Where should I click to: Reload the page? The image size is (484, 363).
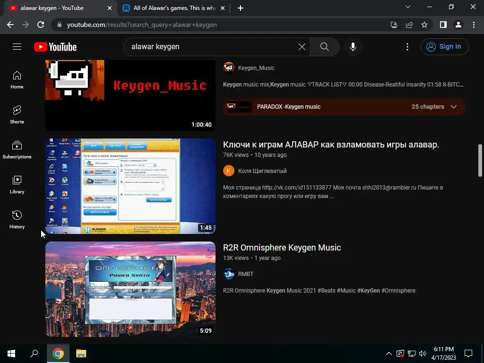41,25
